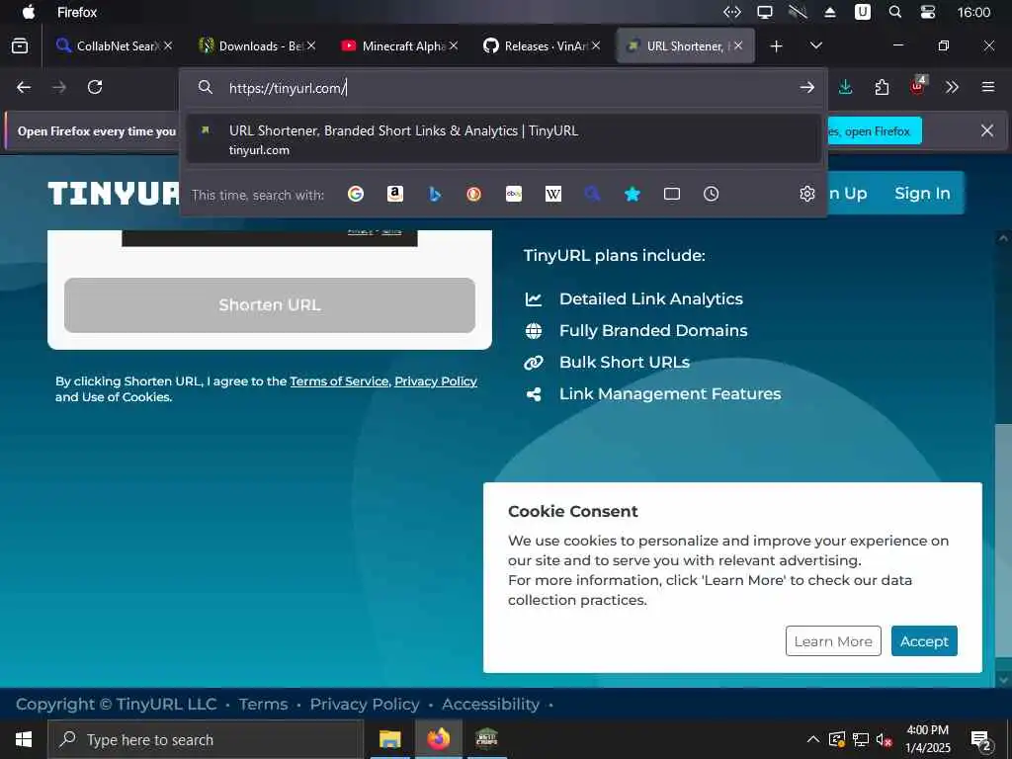Close the CollabNet SearX tab
Screen dimensions: 1012x759
pos(168,45)
